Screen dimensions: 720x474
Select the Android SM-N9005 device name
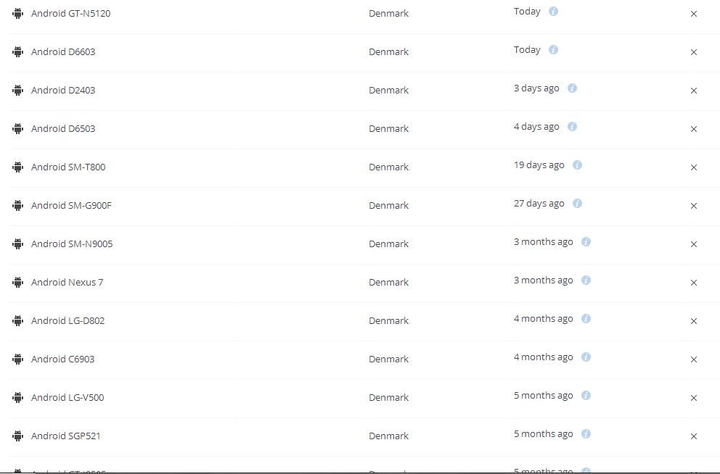pos(72,244)
